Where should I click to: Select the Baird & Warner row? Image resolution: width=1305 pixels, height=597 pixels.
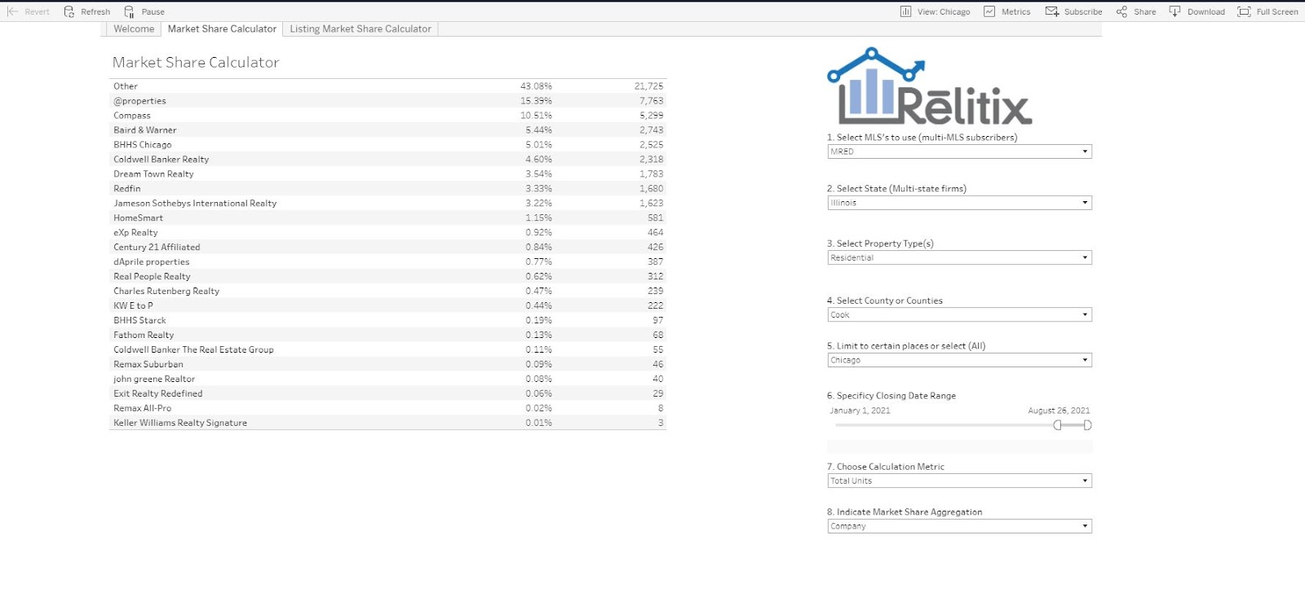(388, 130)
